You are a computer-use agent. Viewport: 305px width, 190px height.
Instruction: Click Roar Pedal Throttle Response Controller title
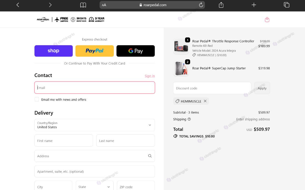pyautogui.click(x=223, y=41)
